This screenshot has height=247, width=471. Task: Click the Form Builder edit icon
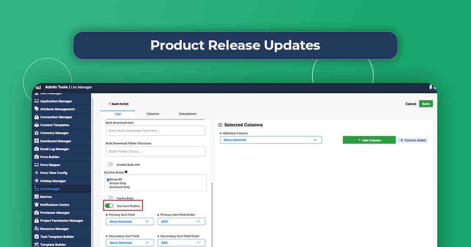(x=37, y=157)
